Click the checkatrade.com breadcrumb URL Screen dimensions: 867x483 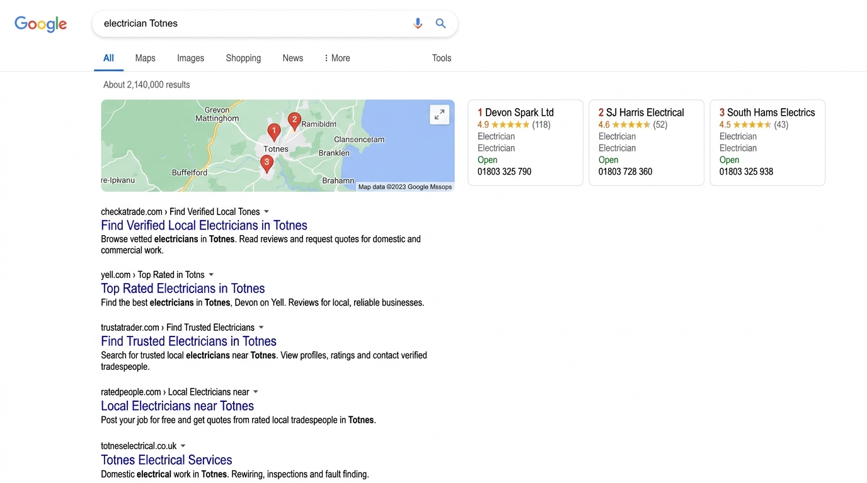tap(180, 212)
